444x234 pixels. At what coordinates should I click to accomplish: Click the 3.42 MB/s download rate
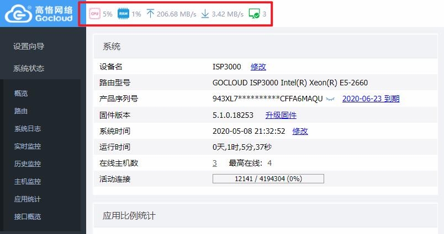(x=228, y=14)
